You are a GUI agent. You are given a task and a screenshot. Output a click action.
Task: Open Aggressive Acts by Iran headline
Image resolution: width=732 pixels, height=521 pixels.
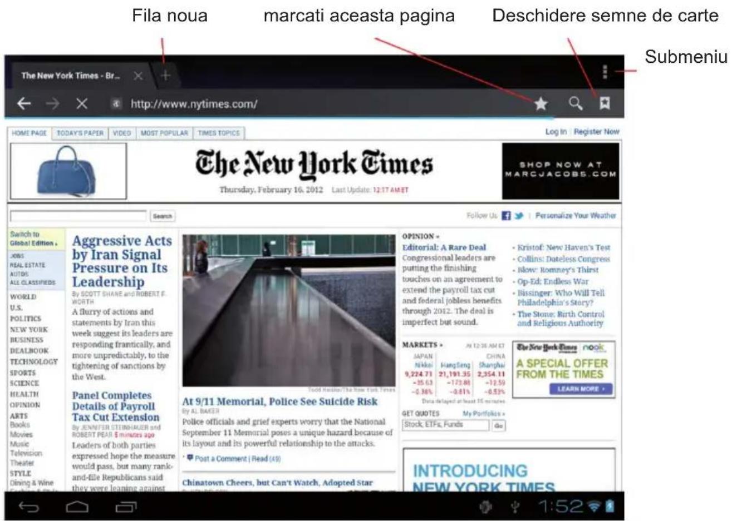click(x=122, y=261)
